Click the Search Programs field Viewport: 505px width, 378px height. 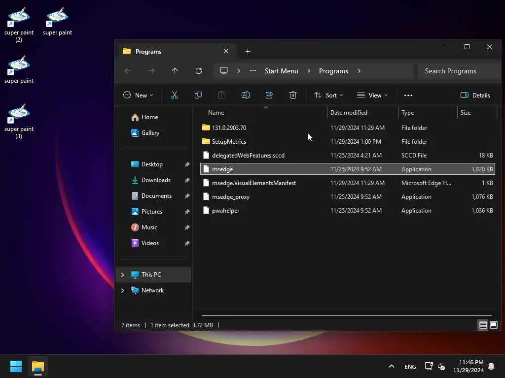click(459, 71)
